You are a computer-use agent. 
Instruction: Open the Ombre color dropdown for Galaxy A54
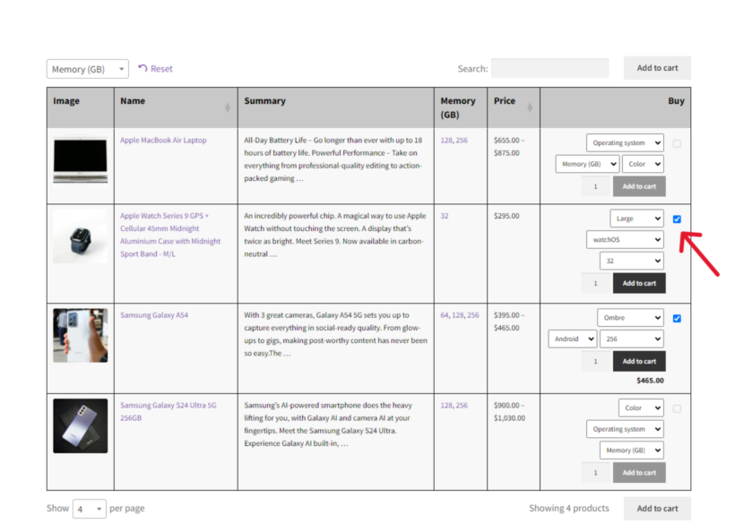tap(630, 317)
